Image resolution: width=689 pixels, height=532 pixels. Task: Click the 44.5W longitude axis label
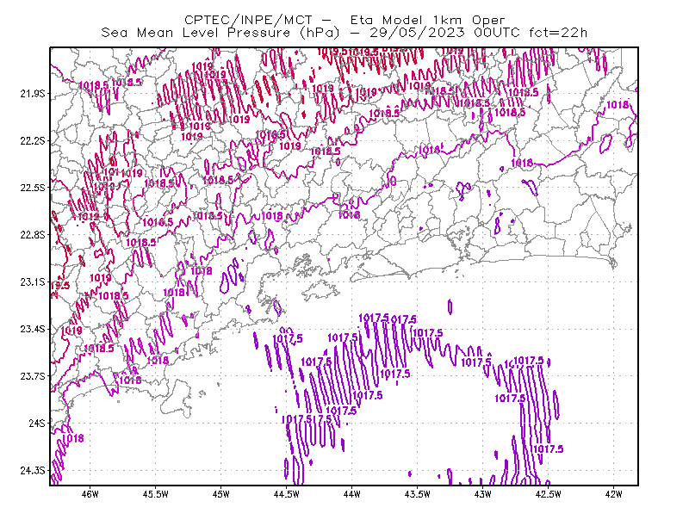point(286,494)
